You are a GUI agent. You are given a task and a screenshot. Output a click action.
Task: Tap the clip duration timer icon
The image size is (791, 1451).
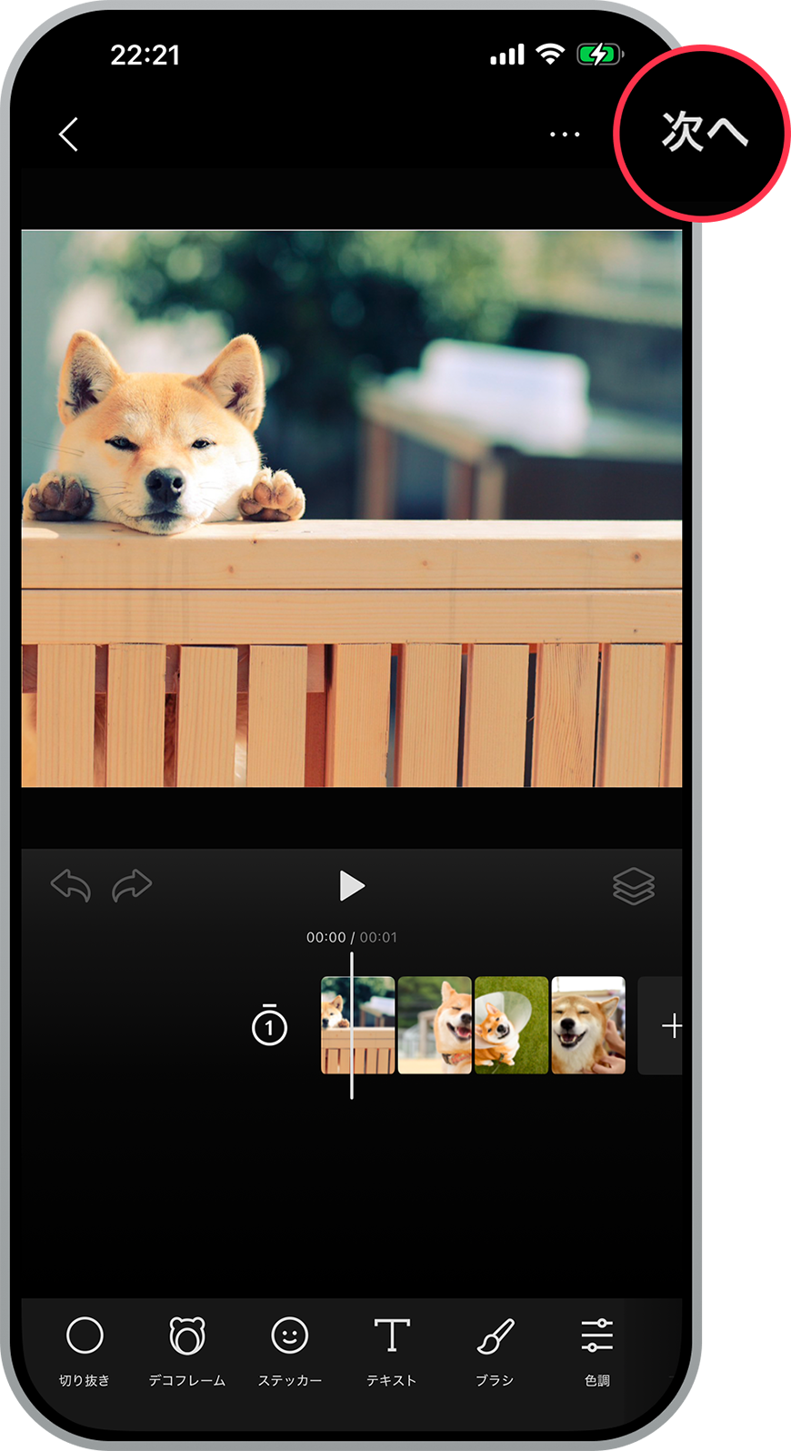pyautogui.click(x=269, y=1025)
